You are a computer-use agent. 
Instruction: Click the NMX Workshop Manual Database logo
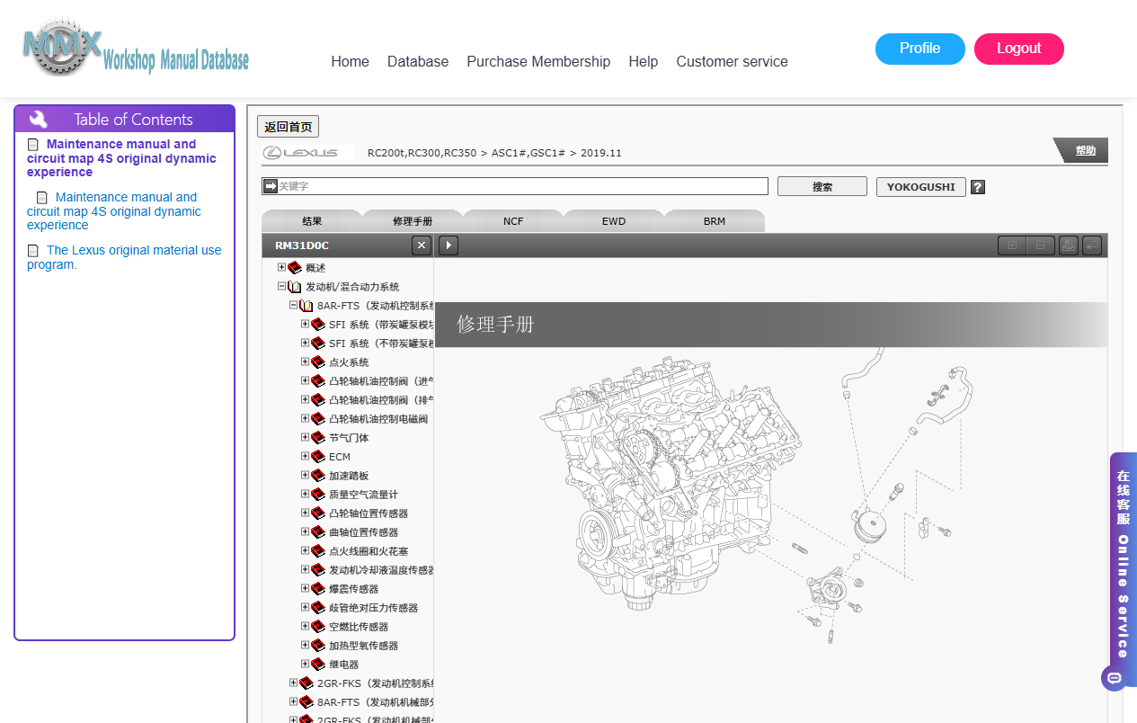135,48
